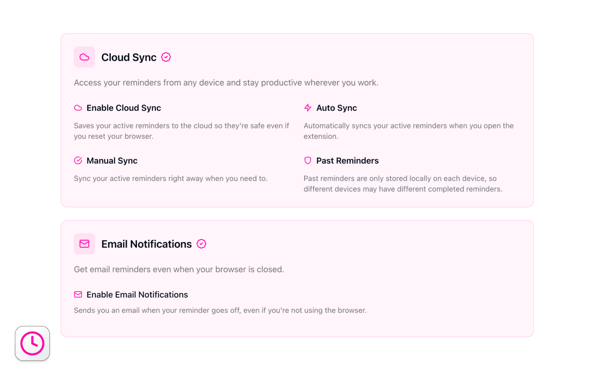The height and width of the screenshot is (372, 596).
Task: Click the Manual Sync heading
Action: (x=112, y=160)
